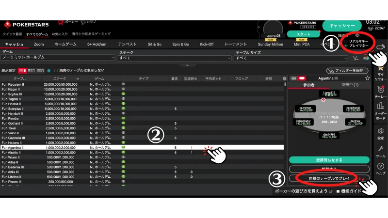The width and height of the screenshot is (388, 218).
Task: Switch to the Sit & Go tab
Action: (x=154, y=44)
